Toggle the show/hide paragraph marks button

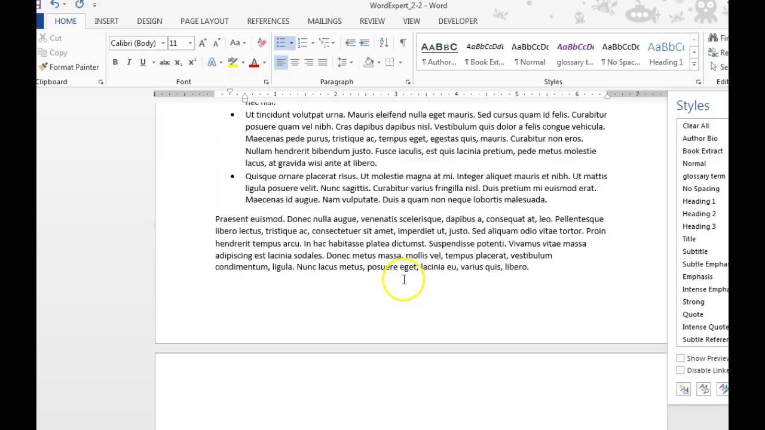[403, 43]
